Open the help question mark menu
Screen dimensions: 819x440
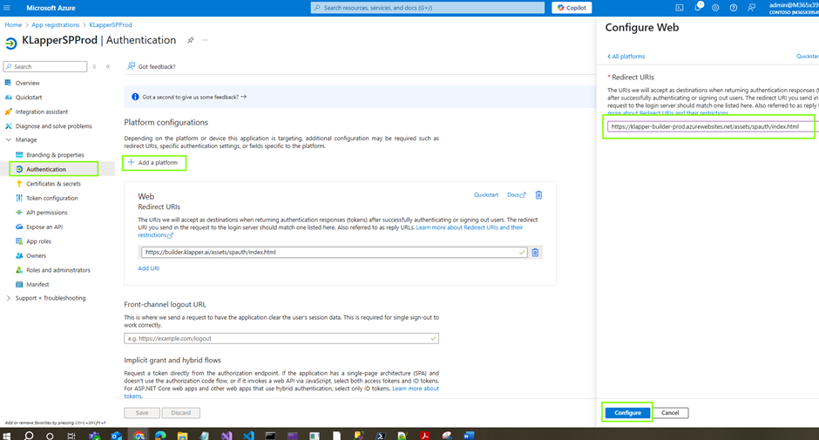[x=734, y=8]
